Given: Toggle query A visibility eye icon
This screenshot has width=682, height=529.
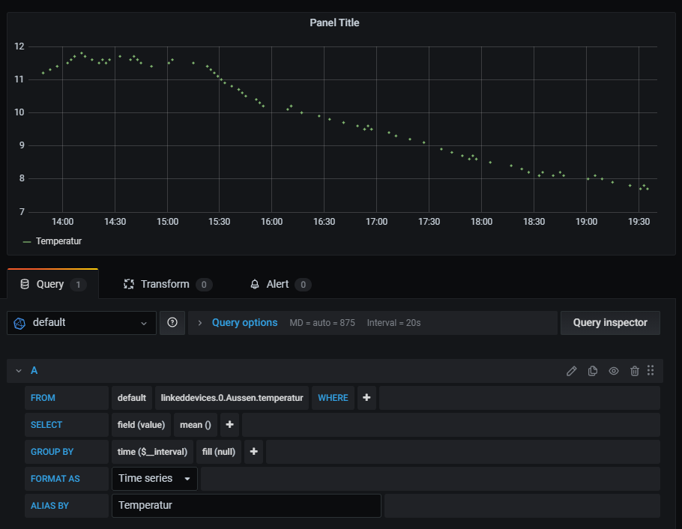Looking at the screenshot, I should (x=614, y=371).
